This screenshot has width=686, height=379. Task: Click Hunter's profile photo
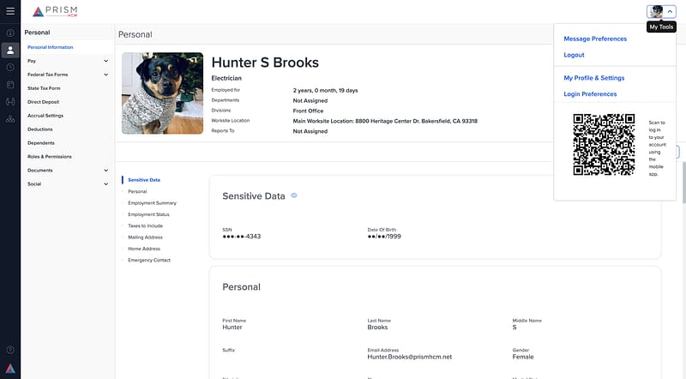(163, 93)
